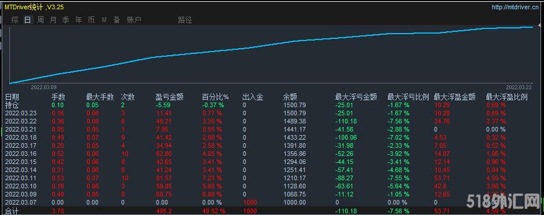This screenshot has width=544, height=215.
Task: Switch to the 季 quarterly tab
Action: [x=65, y=20]
